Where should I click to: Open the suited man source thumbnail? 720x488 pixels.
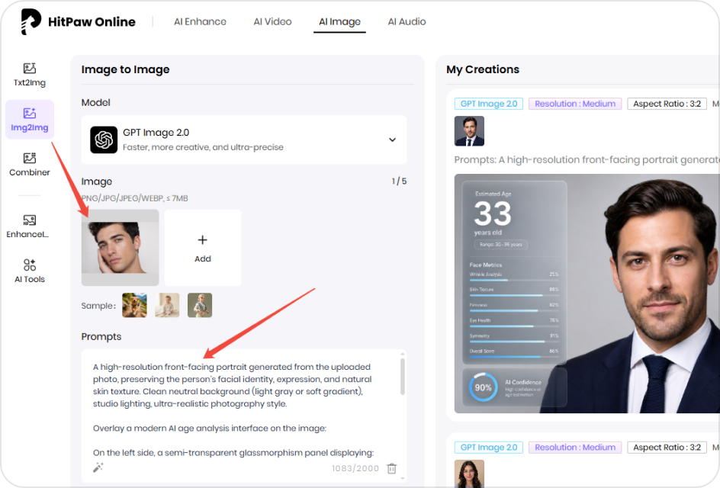tap(469, 131)
